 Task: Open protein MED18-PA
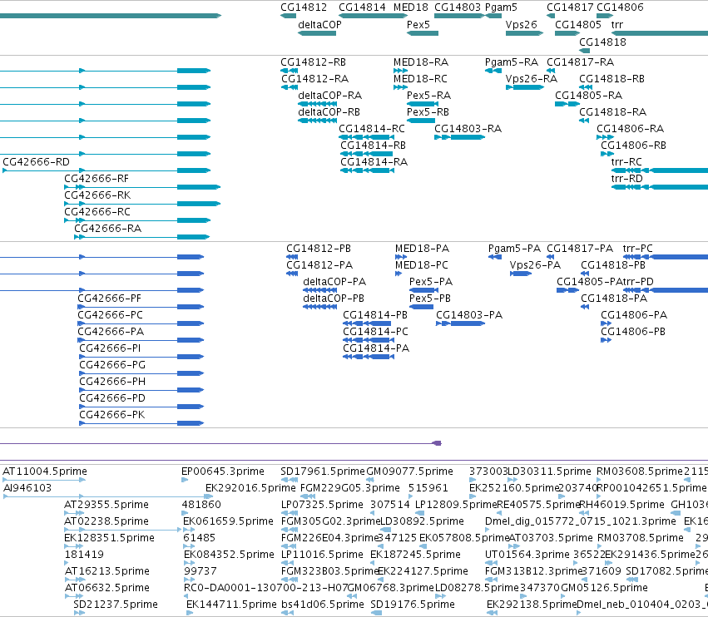422,249
